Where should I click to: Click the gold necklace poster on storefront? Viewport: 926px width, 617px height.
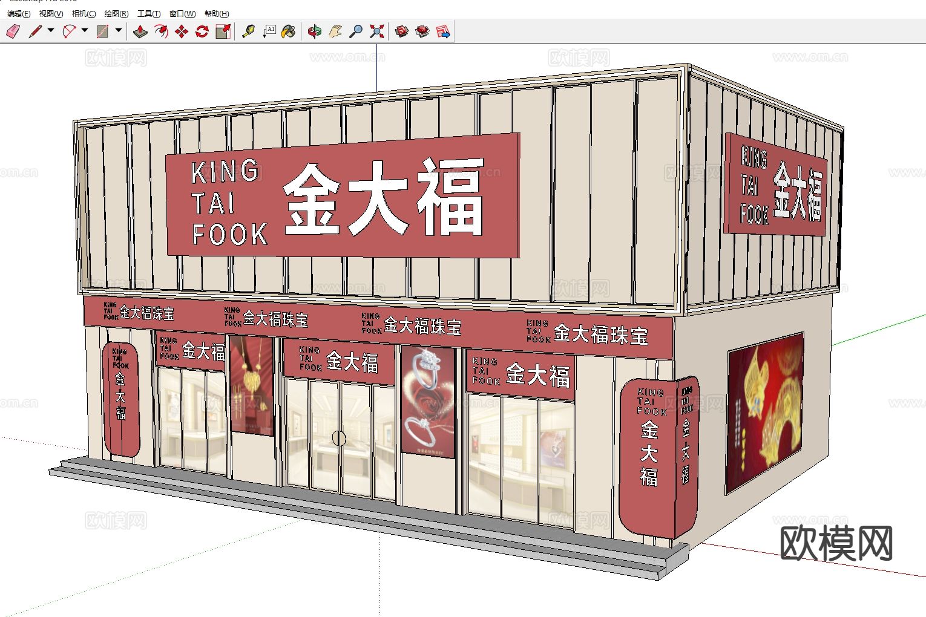point(252,385)
